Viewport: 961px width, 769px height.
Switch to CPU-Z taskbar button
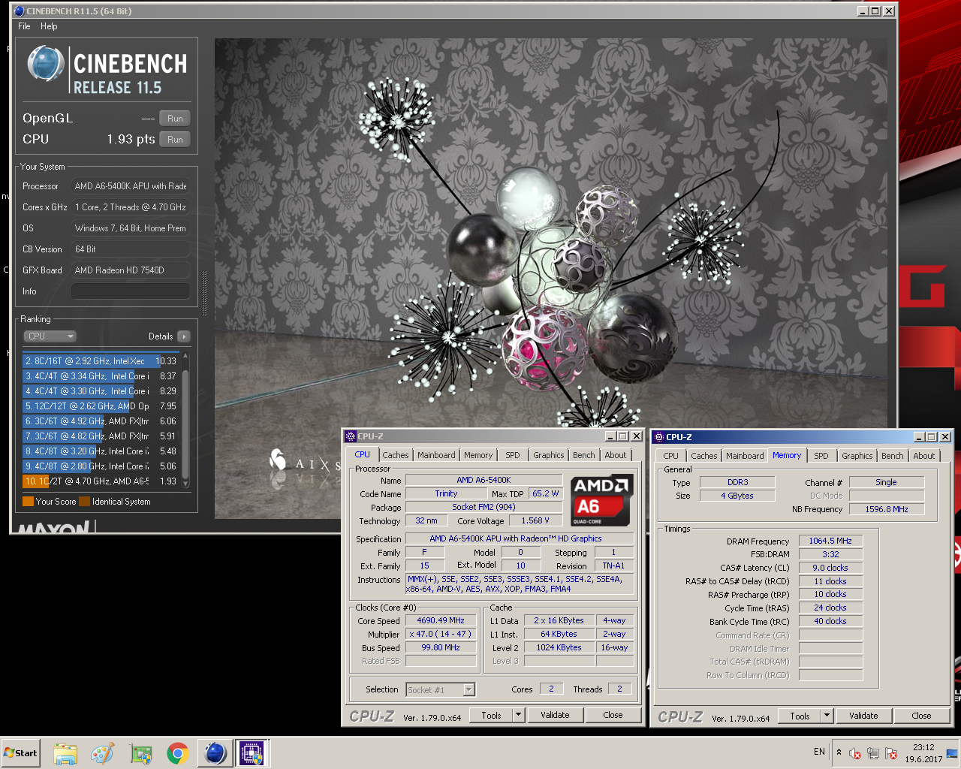(x=252, y=752)
